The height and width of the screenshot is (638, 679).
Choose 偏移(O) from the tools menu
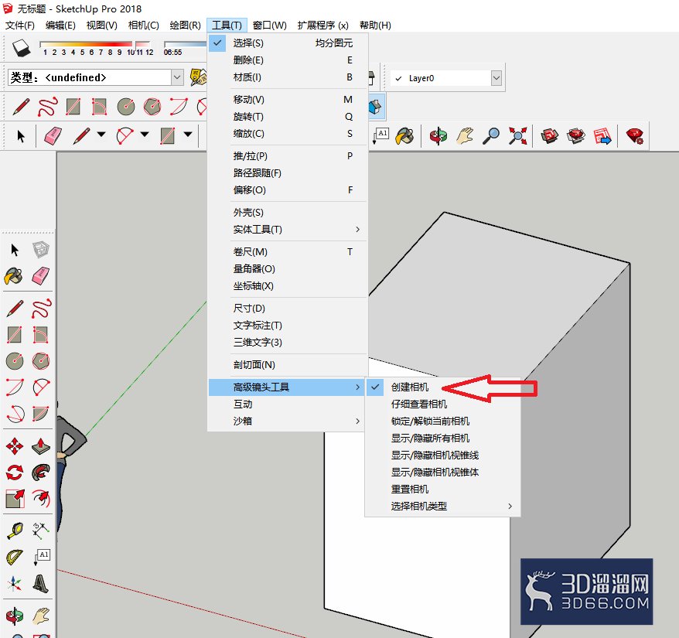click(x=288, y=189)
